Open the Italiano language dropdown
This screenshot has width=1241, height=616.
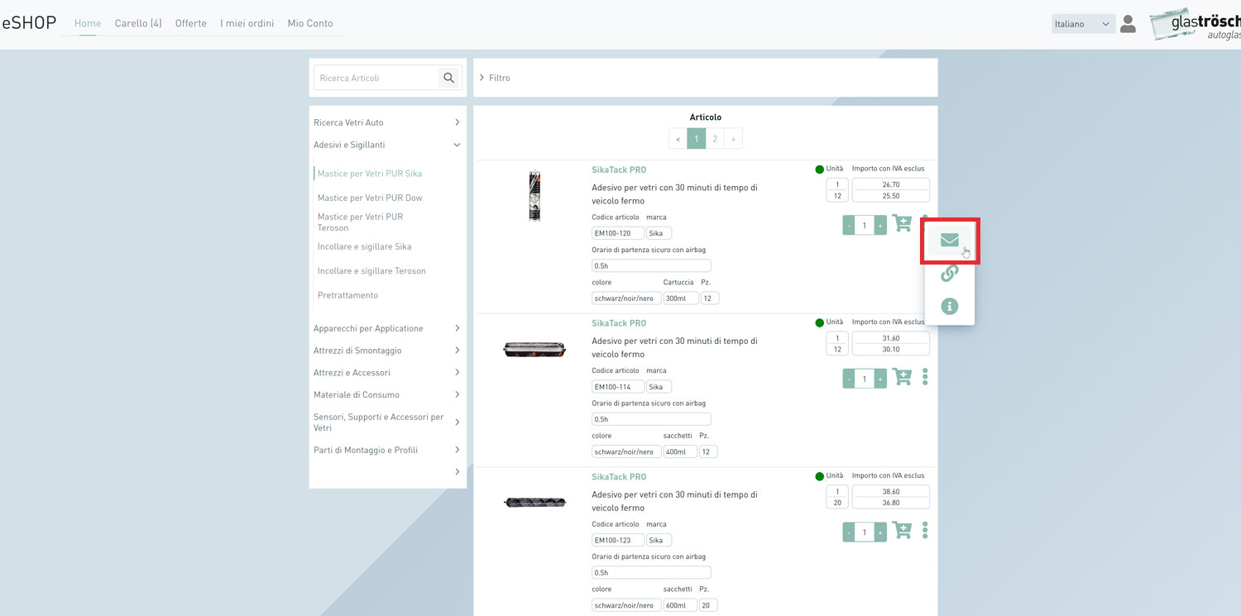coord(1083,24)
